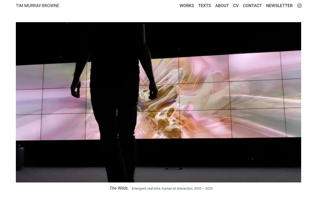This screenshot has width=317, height=211.
Task: Open the TEXTS section
Action: pos(204,6)
